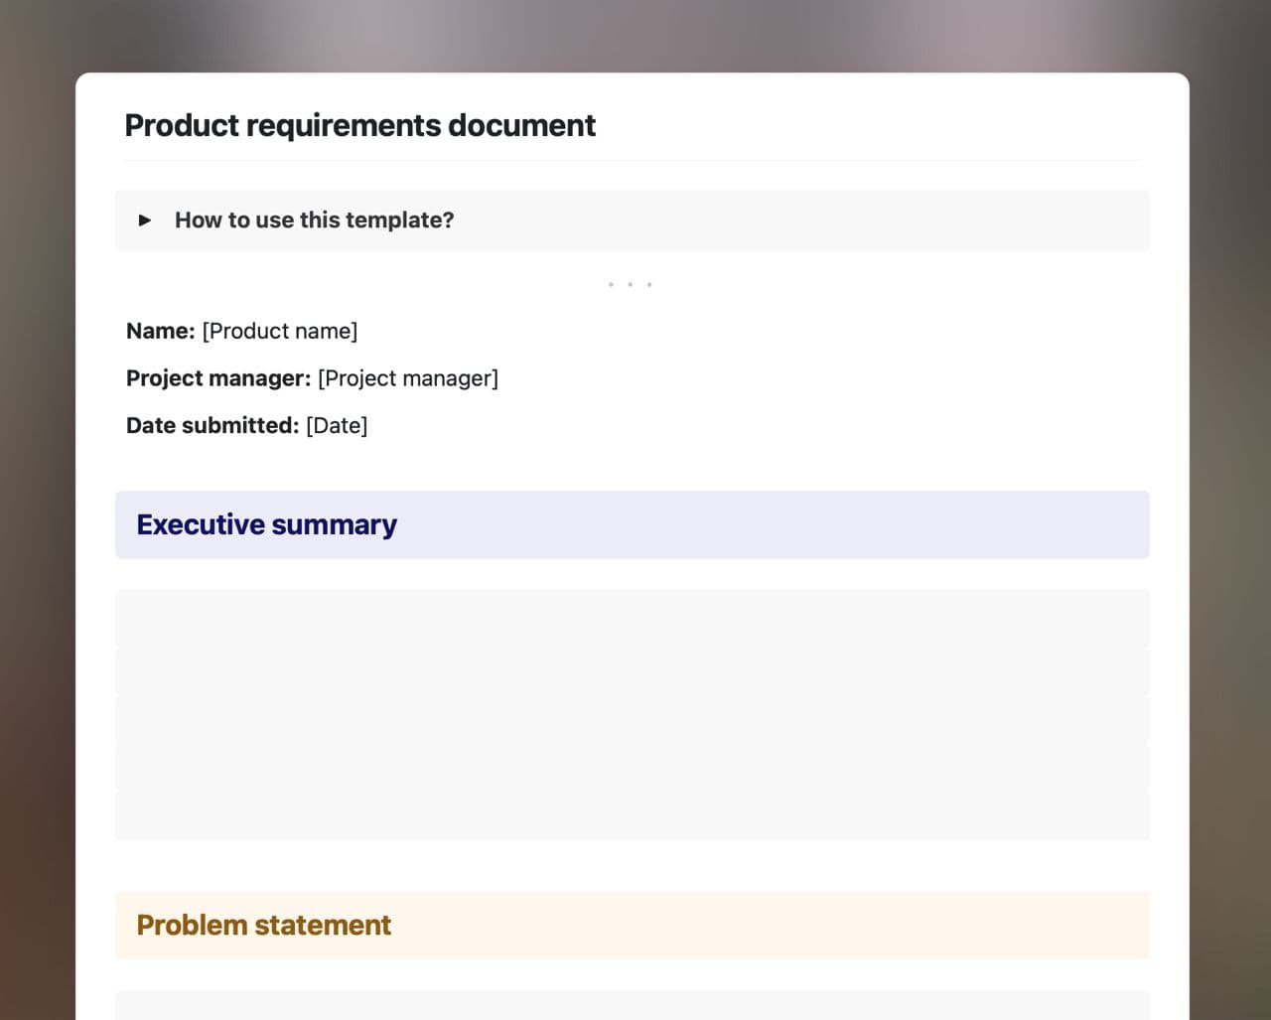
Task: Click the purple Executive summary banner's empty area
Action: tap(775, 524)
